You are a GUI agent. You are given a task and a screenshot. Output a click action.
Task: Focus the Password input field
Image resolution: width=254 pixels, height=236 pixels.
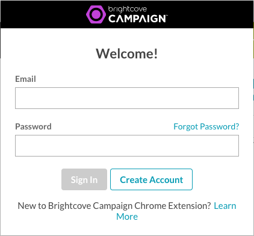coord(127,146)
